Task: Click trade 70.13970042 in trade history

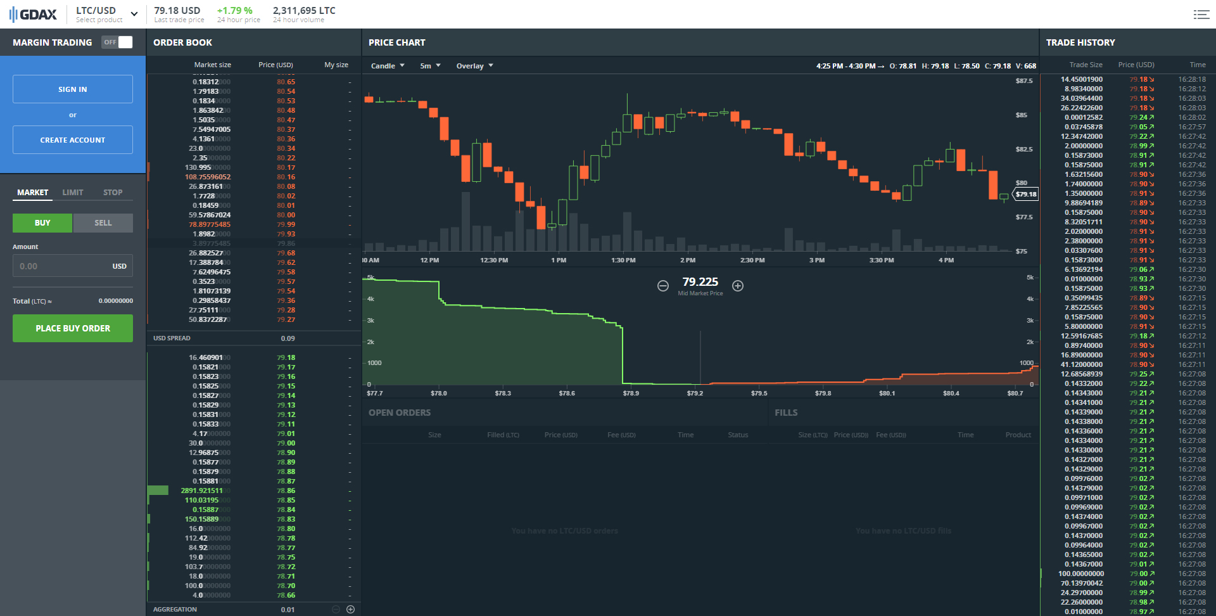Action: tap(1127, 583)
